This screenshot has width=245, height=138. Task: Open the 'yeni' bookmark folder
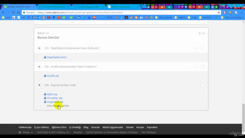point(6,18)
